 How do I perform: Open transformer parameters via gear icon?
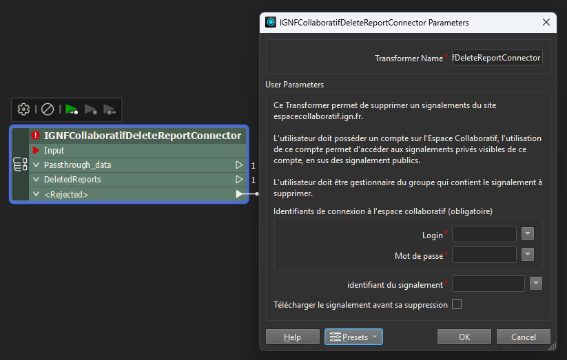(x=23, y=109)
